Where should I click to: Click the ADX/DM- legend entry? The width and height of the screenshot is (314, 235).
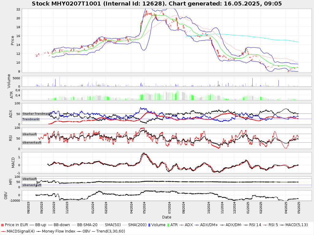[231, 225]
